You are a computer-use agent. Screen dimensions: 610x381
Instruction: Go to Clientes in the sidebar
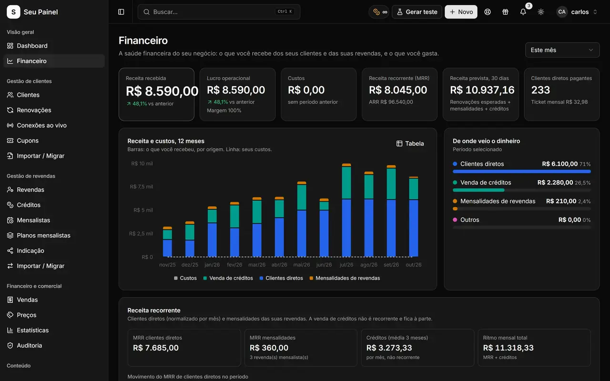pyautogui.click(x=54, y=95)
